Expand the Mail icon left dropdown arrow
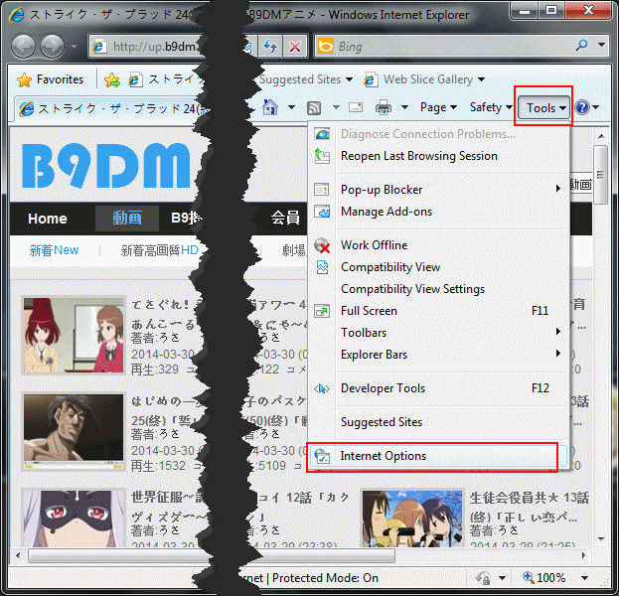This screenshot has height=596, width=619. (336, 107)
